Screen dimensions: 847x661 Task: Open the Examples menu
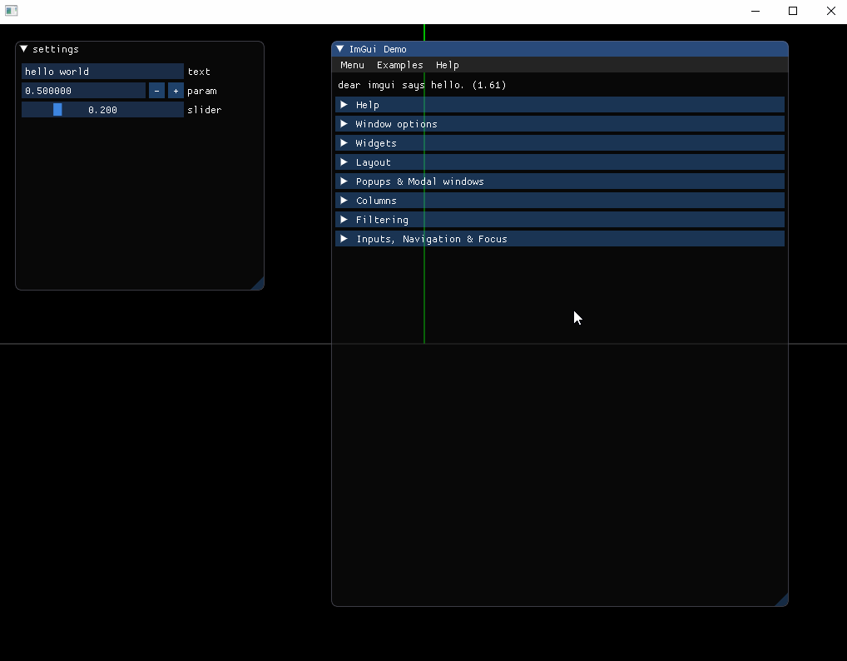pos(399,65)
